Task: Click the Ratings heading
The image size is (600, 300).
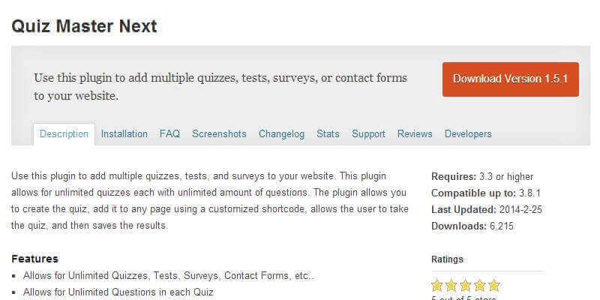Action: point(448,259)
